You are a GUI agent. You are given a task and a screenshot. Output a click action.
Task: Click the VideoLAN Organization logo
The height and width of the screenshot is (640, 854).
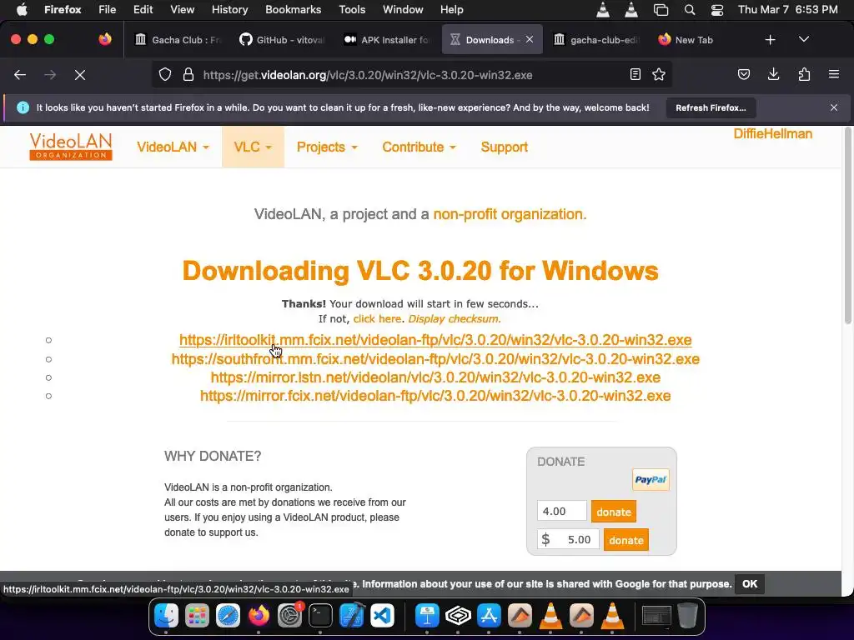point(71,147)
